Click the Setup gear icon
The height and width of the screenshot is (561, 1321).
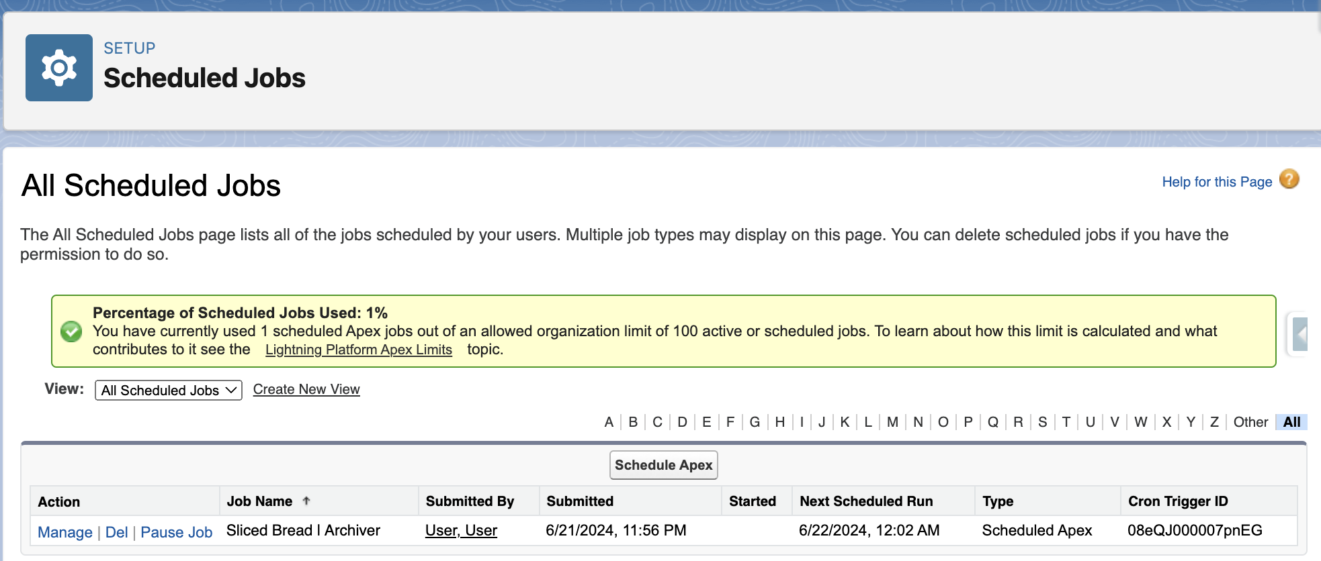click(59, 68)
